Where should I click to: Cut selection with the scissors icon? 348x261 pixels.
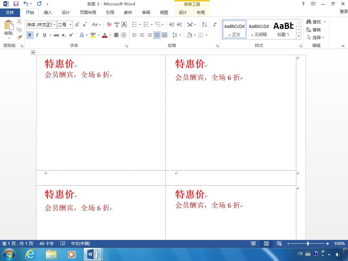tap(19, 21)
